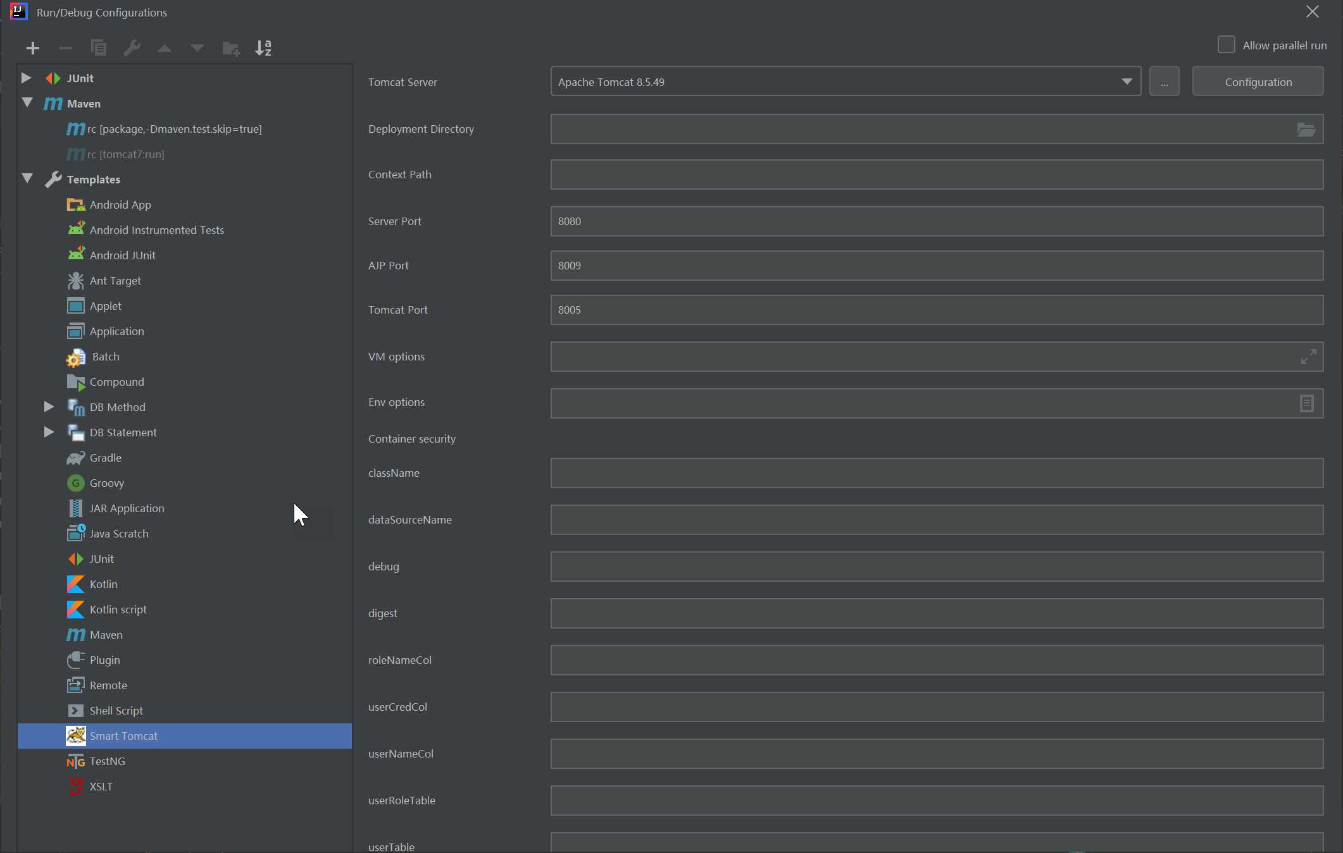This screenshot has width=1343, height=853.
Task: Select rc [tomcat7:run] configuration
Action: [125, 154]
